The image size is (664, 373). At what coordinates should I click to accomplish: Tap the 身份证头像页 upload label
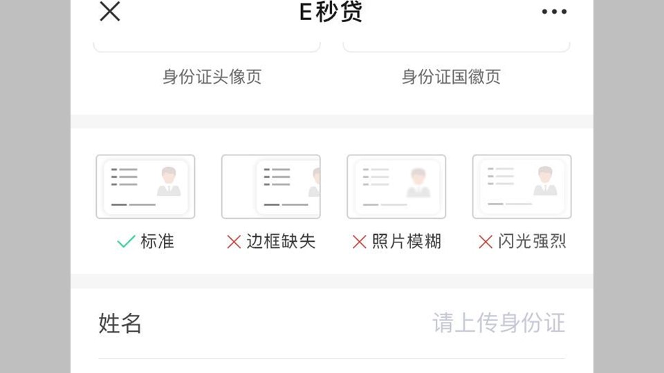click(x=212, y=77)
